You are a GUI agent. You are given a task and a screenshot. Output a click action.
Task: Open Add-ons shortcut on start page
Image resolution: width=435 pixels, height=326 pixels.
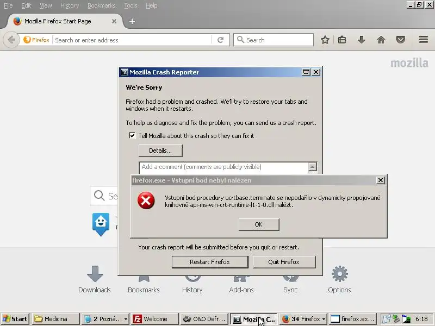241,284
